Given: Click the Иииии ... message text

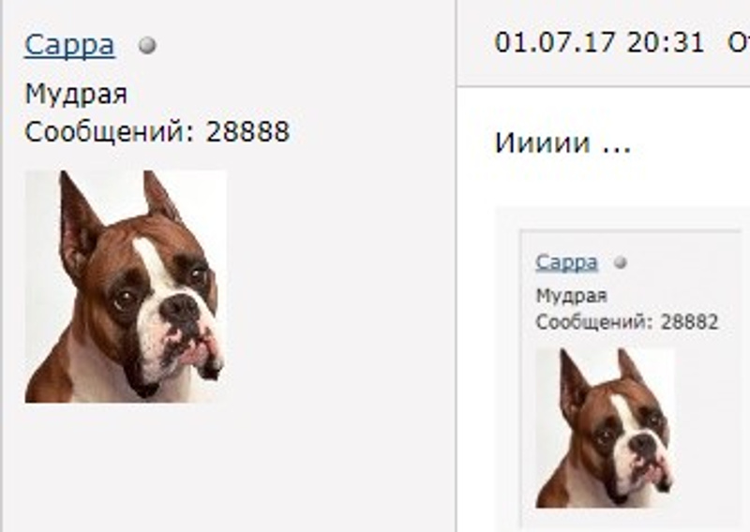Looking at the screenshot, I should coord(563,143).
